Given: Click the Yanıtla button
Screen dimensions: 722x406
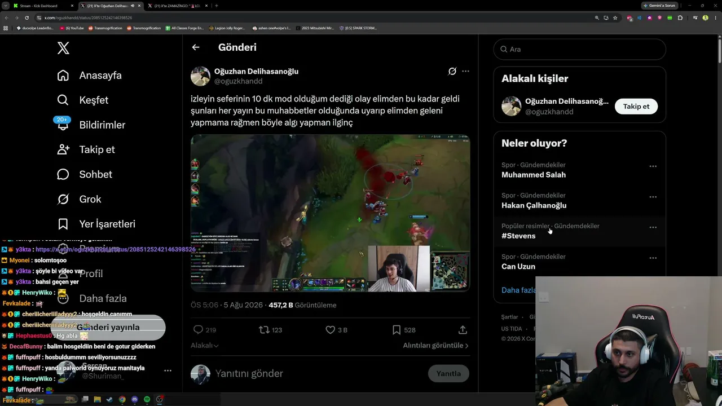Looking at the screenshot, I should coord(448,373).
